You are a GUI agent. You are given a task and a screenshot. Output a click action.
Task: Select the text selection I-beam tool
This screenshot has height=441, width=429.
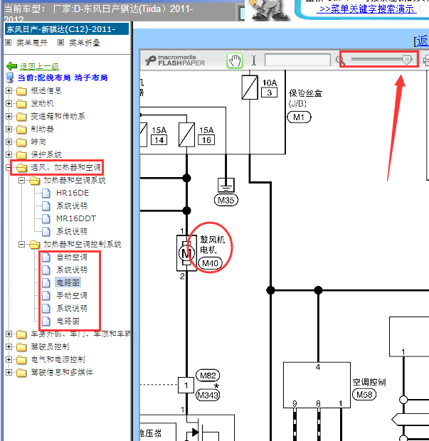coord(254,60)
